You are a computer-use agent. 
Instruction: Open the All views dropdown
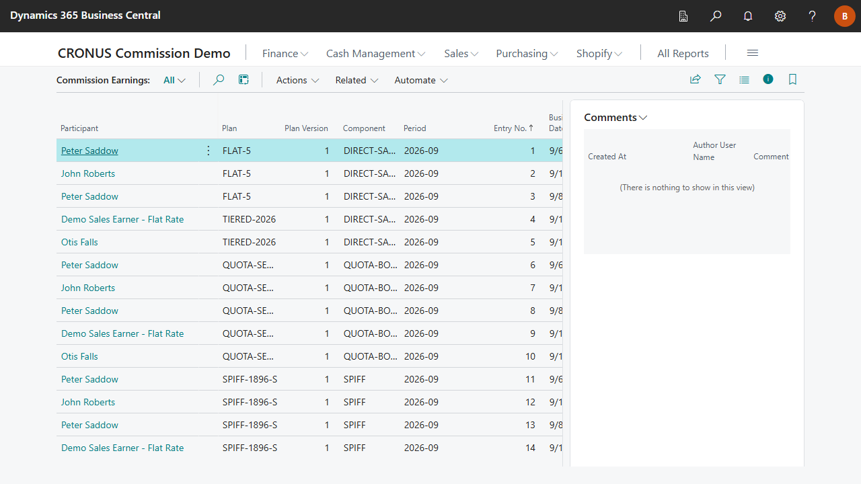174,80
